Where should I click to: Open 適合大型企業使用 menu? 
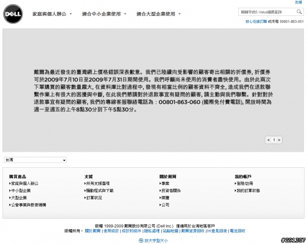(x=158, y=14)
